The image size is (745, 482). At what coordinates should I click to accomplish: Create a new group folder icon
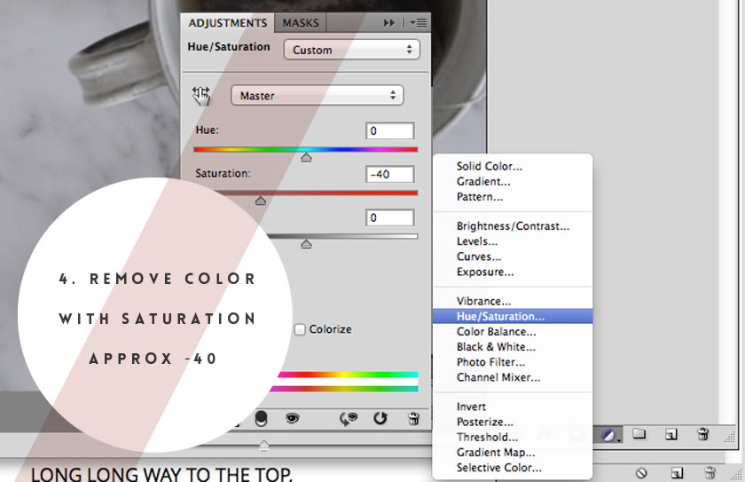pyautogui.click(x=639, y=433)
